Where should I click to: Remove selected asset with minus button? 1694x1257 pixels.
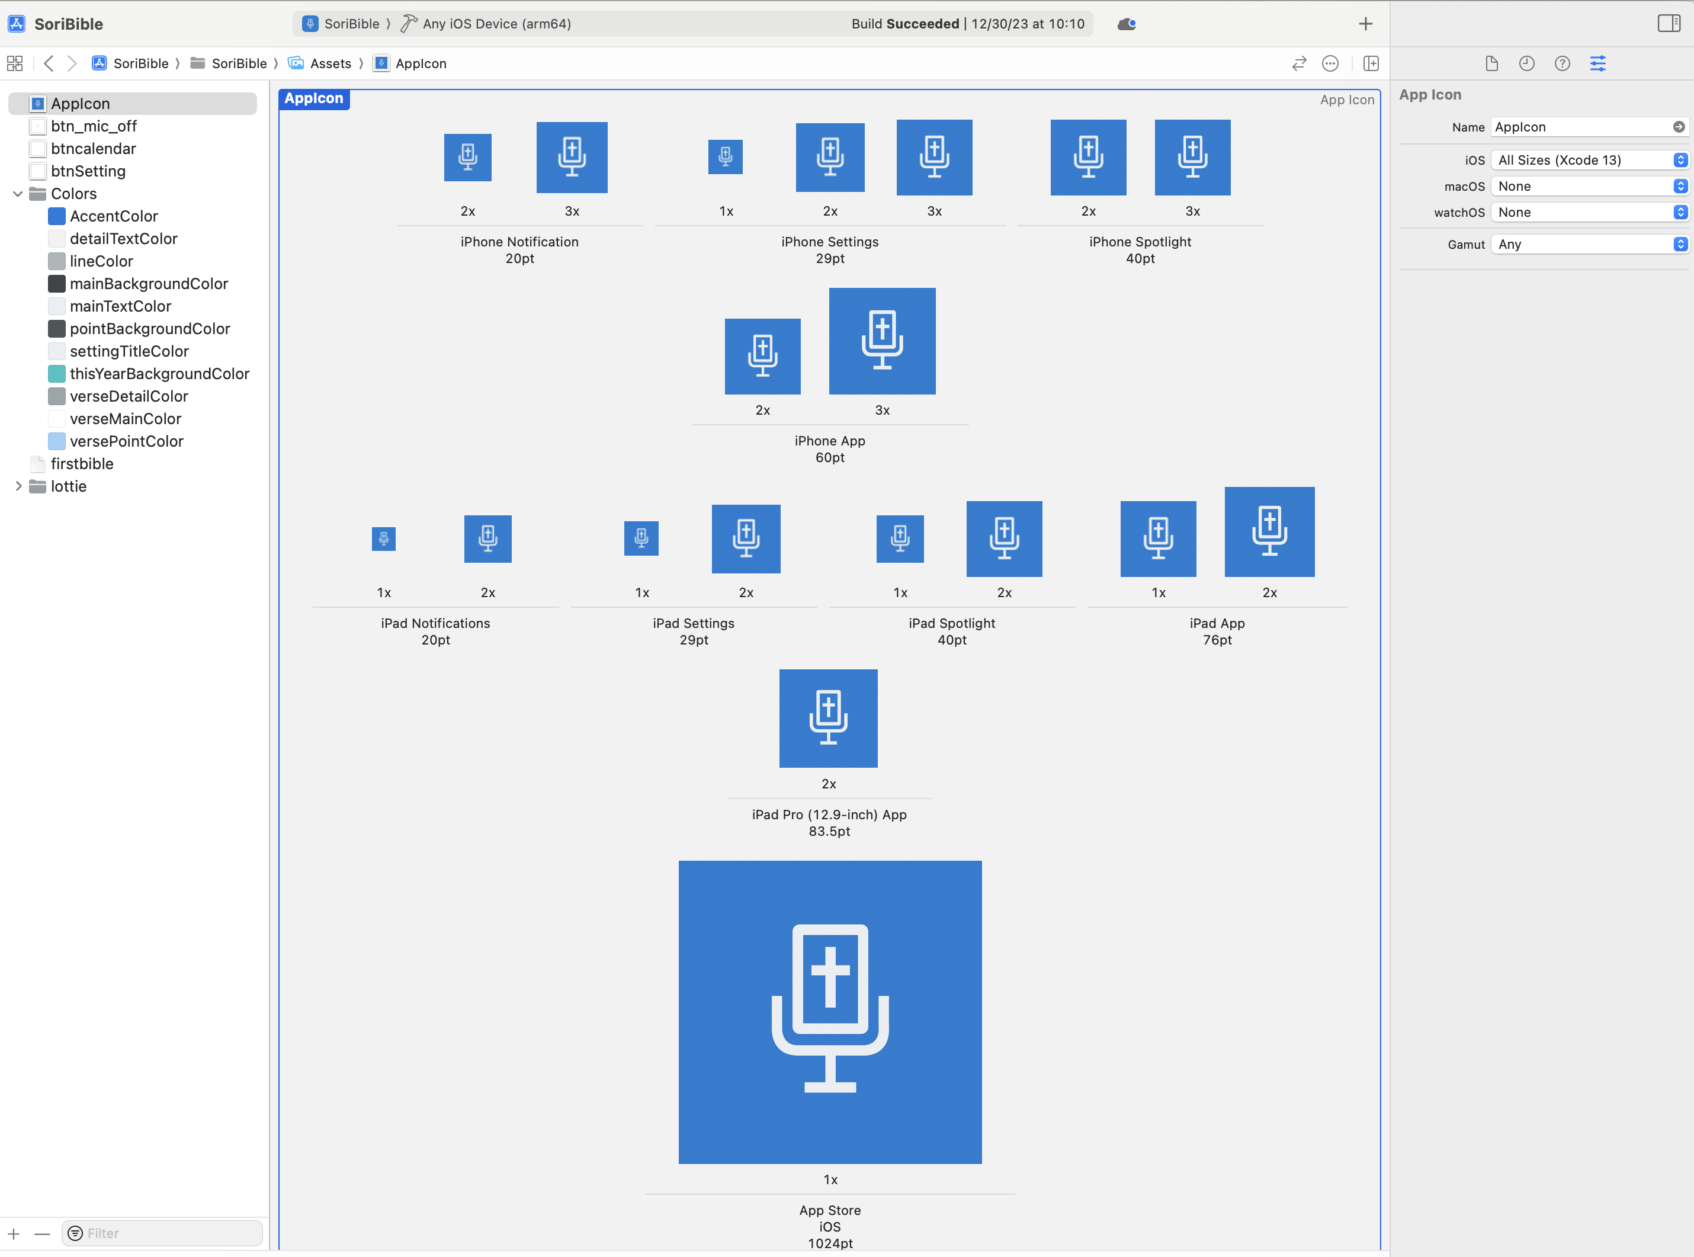click(x=42, y=1233)
